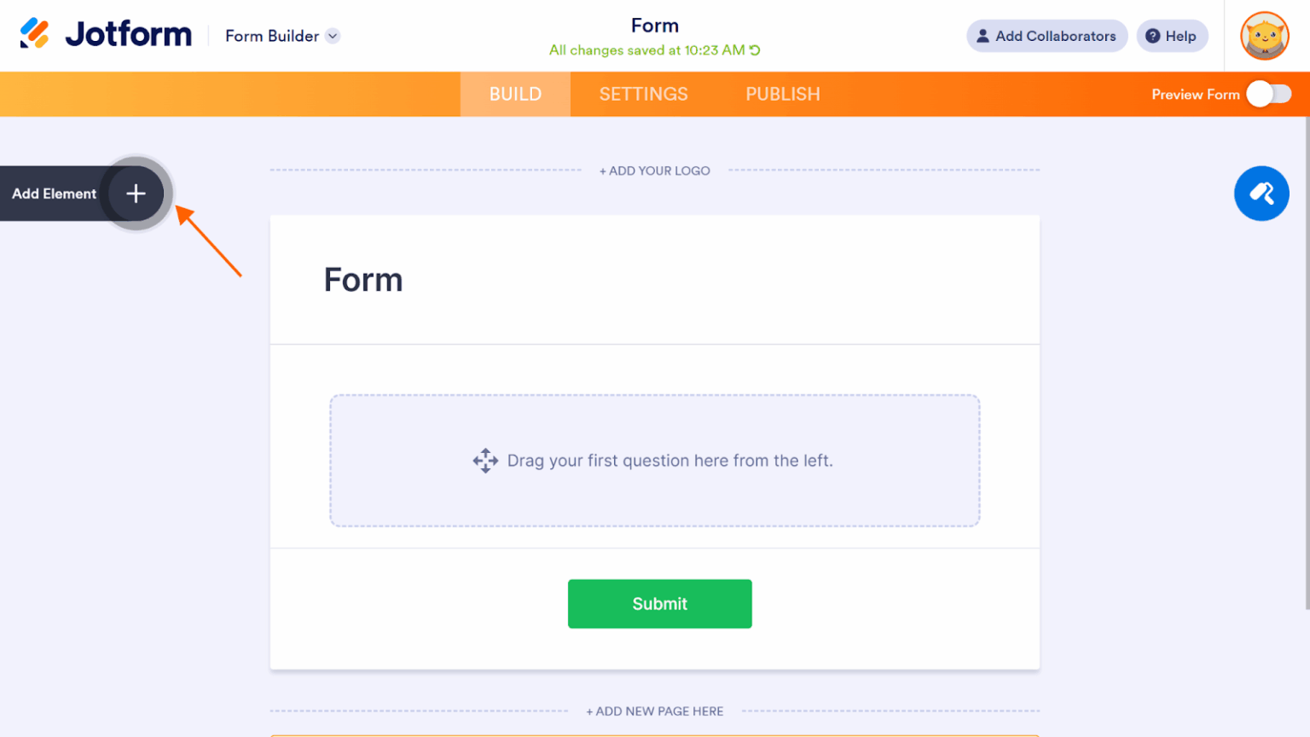Click the Help question mark icon

click(1153, 36)
